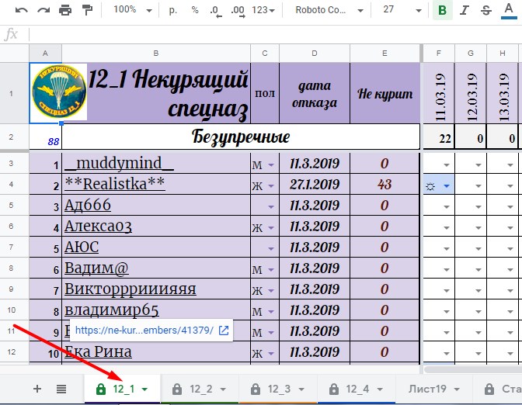Click the Redo arrow icon
The image size is (522, 405).
pyautogui.click(x=43, y=11)
